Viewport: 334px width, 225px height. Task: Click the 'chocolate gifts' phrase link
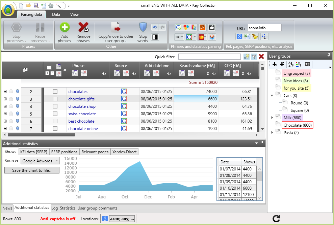(81, 99)
